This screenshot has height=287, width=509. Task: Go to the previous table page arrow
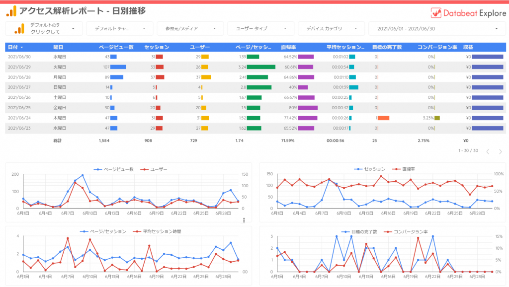click(x=488, y=151)
